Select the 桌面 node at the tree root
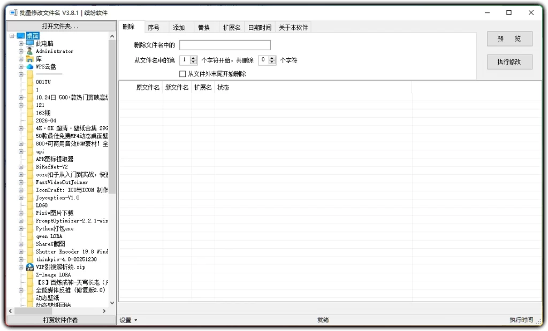This screenshot has width=548, height=331. tap(32, 35)
